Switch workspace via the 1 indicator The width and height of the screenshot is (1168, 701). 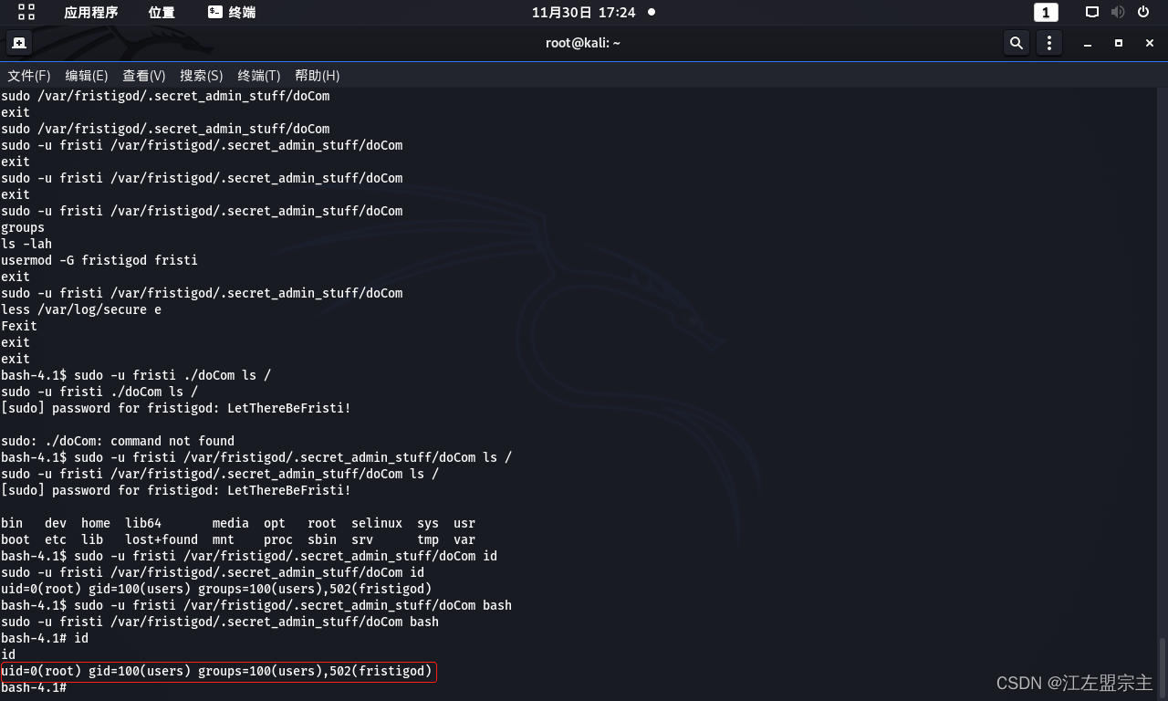tap(1046, 12)
